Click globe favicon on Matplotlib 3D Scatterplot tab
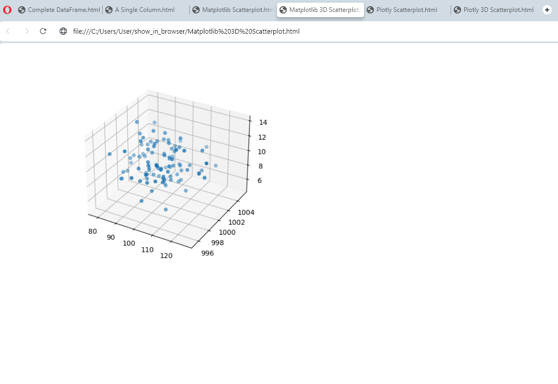This screenshot has width=558, height=384. (x=283, y=10)
